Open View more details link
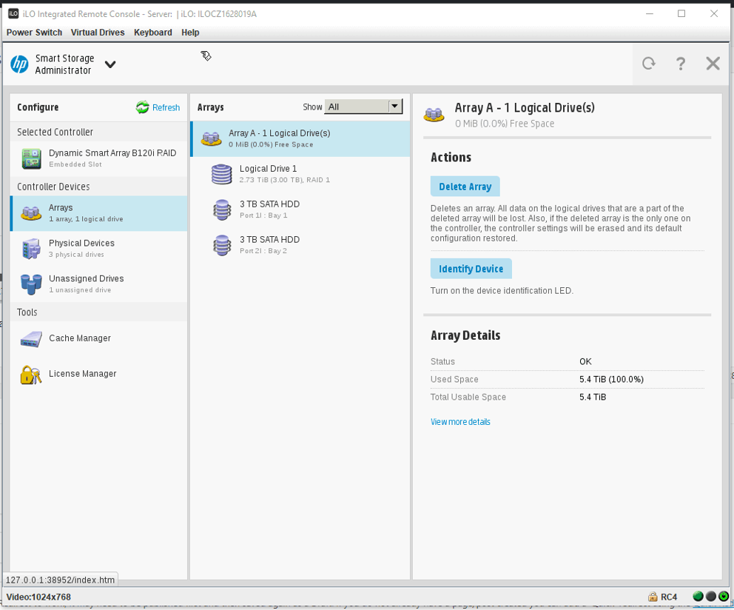 pyautogui.click(x=460, y=421)
